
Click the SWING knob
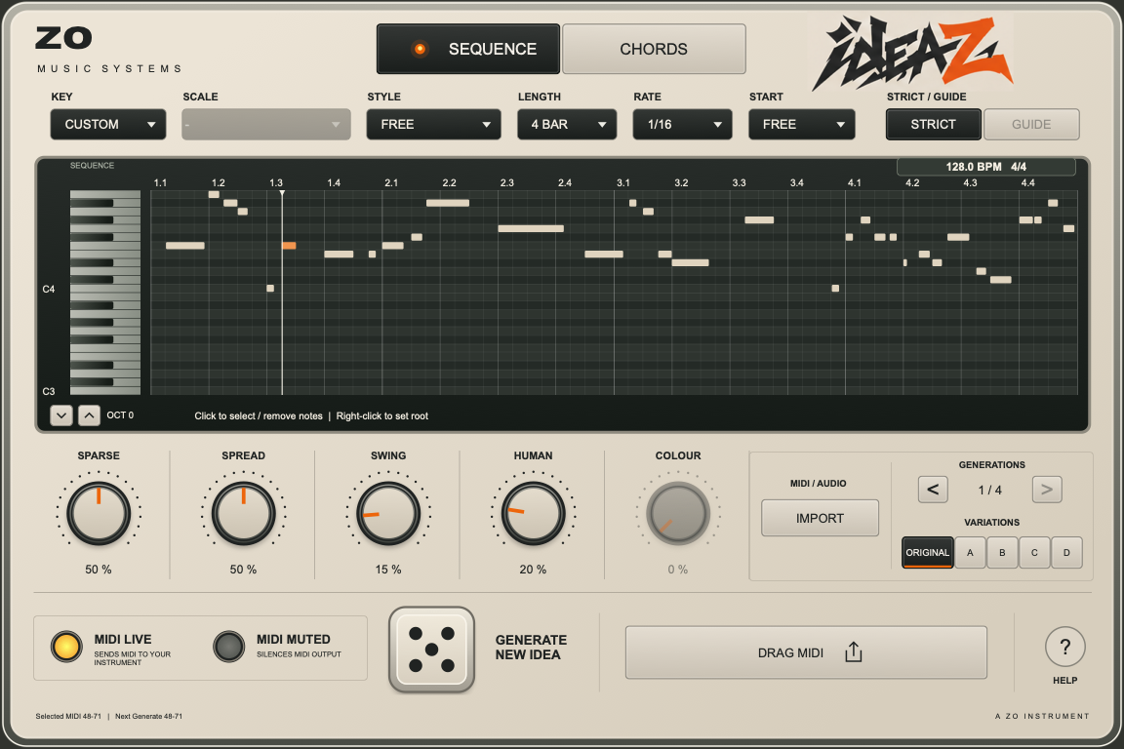[387, 513]
